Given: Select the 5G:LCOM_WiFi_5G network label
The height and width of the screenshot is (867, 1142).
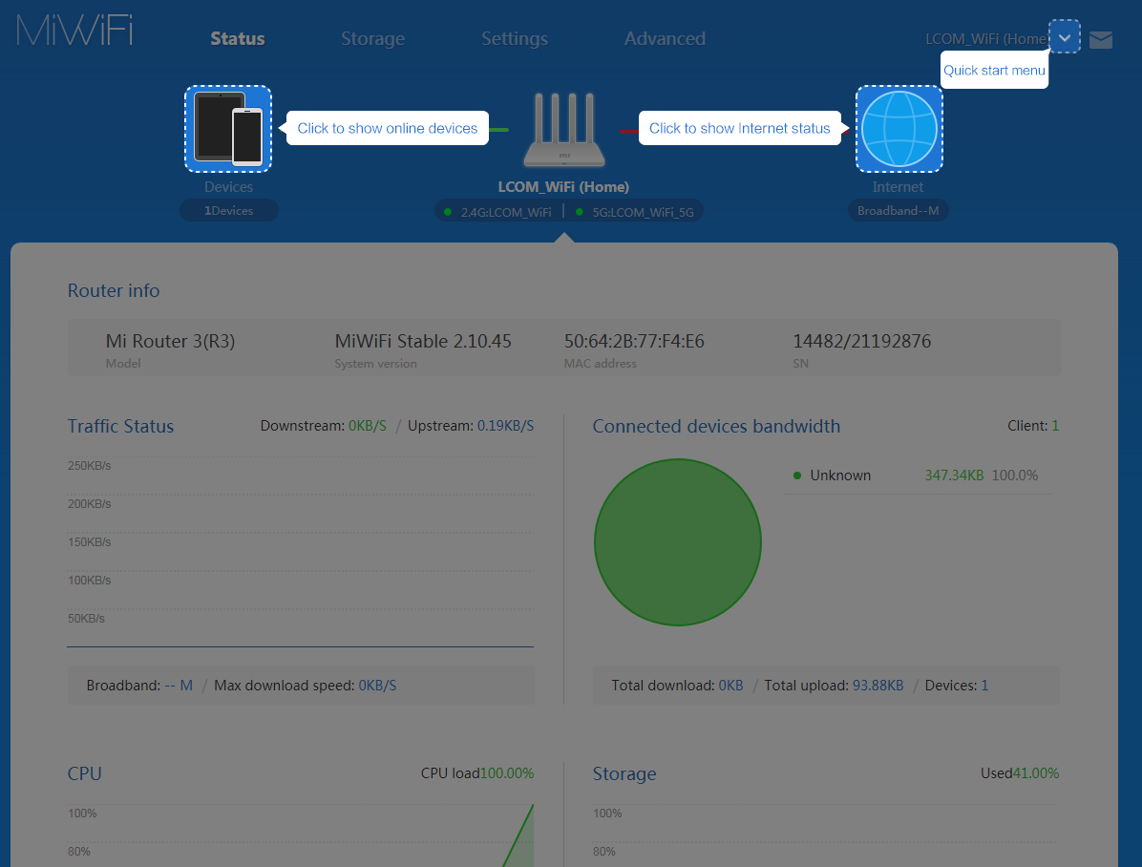Looking at the screenshot, I should (643, 213).
